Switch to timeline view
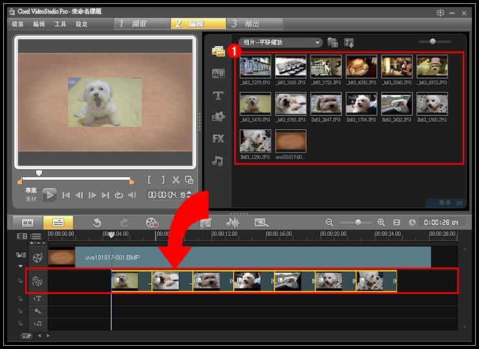479x349 pixels. pos(58,223)
